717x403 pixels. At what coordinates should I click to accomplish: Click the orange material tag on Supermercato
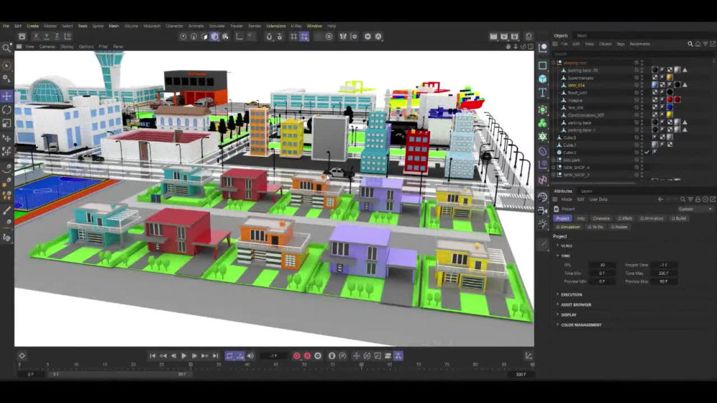(670, 77)
